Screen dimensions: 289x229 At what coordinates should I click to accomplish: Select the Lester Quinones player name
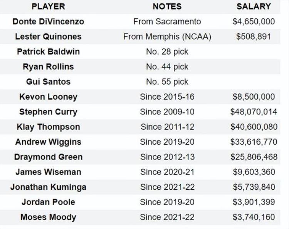coord(48,37)
